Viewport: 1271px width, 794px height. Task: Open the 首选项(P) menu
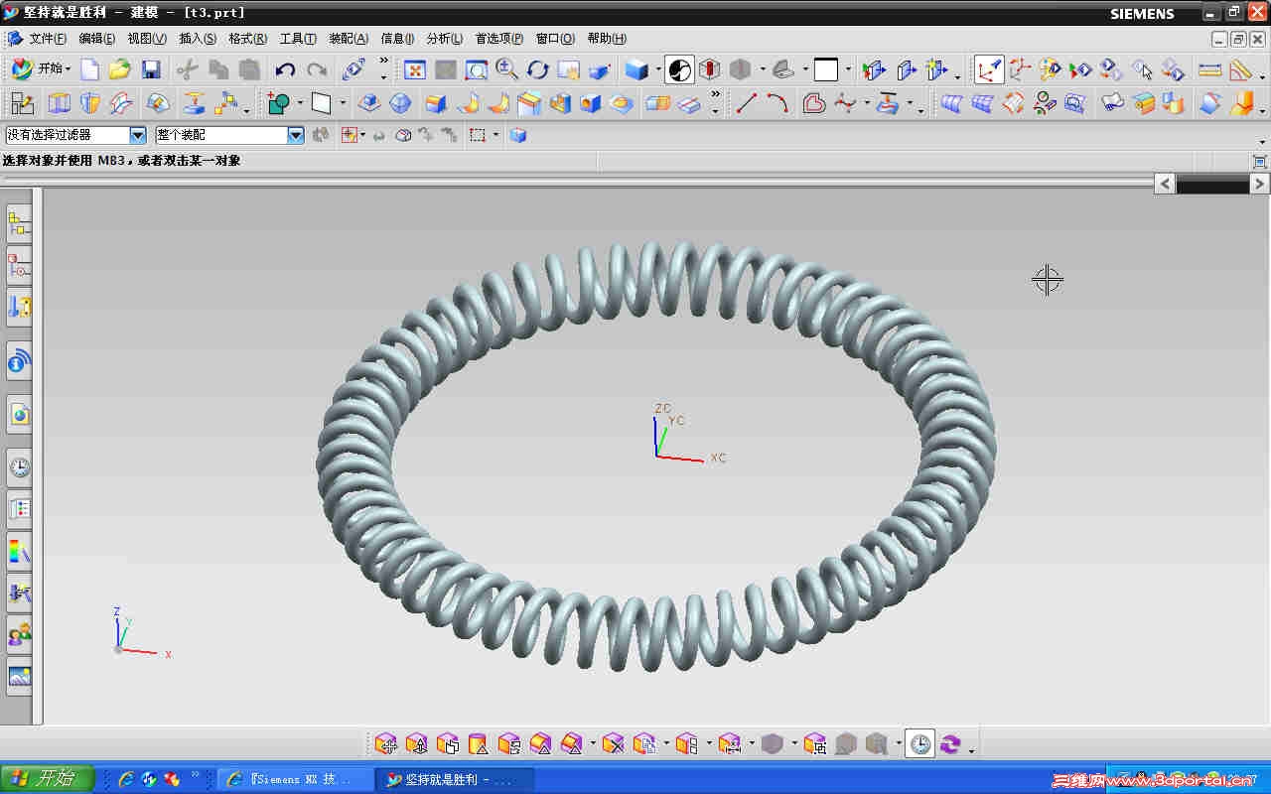pos(499,39)
